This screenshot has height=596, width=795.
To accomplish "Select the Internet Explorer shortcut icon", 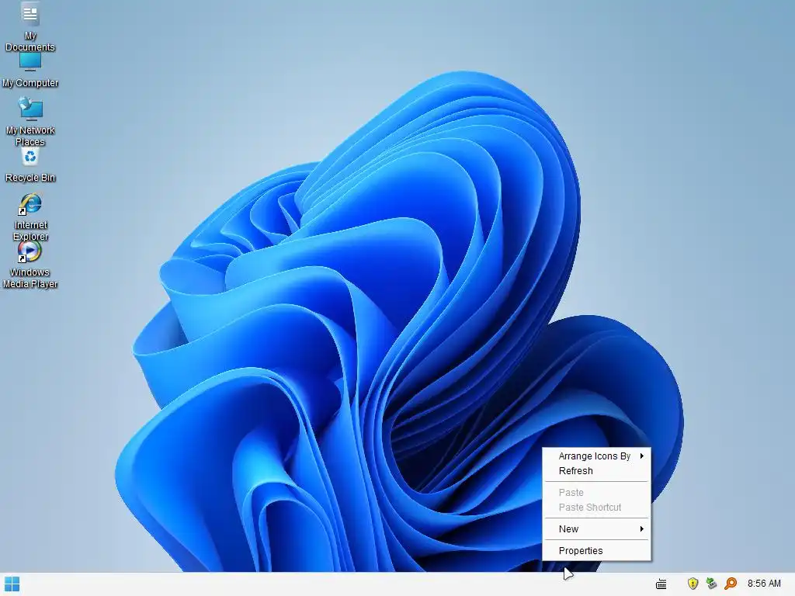I will (x=30, y=204).
